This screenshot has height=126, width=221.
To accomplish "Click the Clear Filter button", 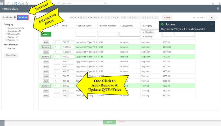I will [11, 55].
